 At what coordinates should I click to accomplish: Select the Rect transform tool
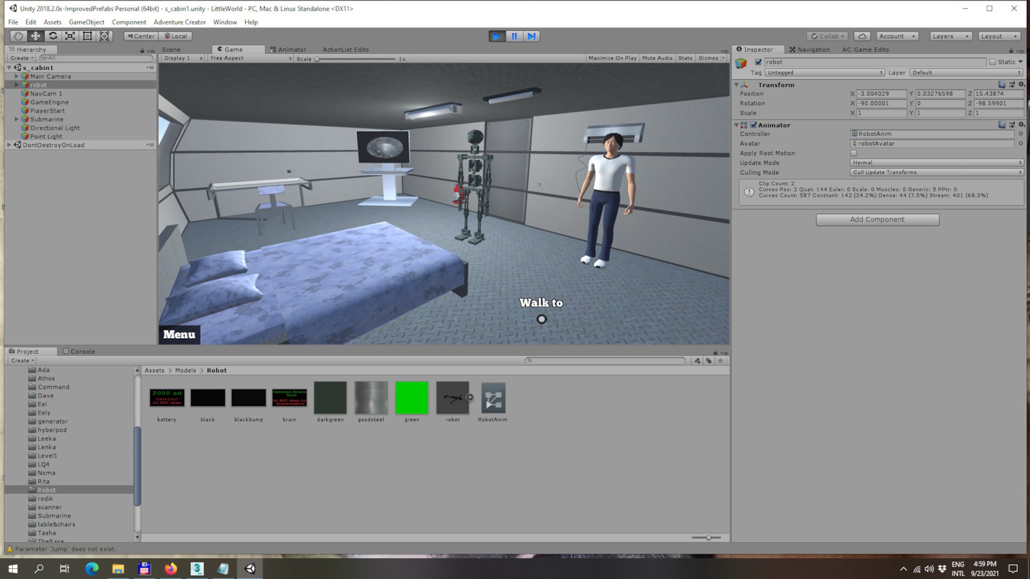click(87, 36)
